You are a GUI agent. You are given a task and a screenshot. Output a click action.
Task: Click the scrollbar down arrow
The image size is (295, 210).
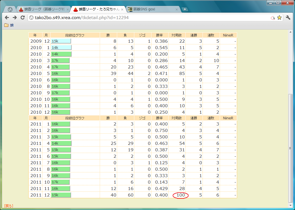point(291,206)
